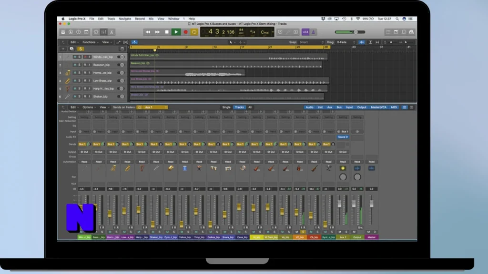Open the Library button in the control bar
Image resolution: width=488 pixels, height=274 pixels.
pos(63,32)
